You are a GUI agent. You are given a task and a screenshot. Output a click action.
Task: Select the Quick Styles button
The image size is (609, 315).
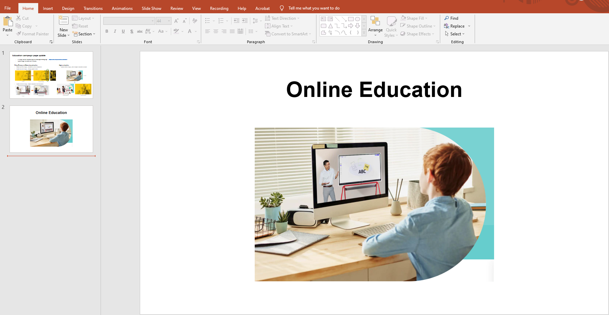(x=391, y=26)
